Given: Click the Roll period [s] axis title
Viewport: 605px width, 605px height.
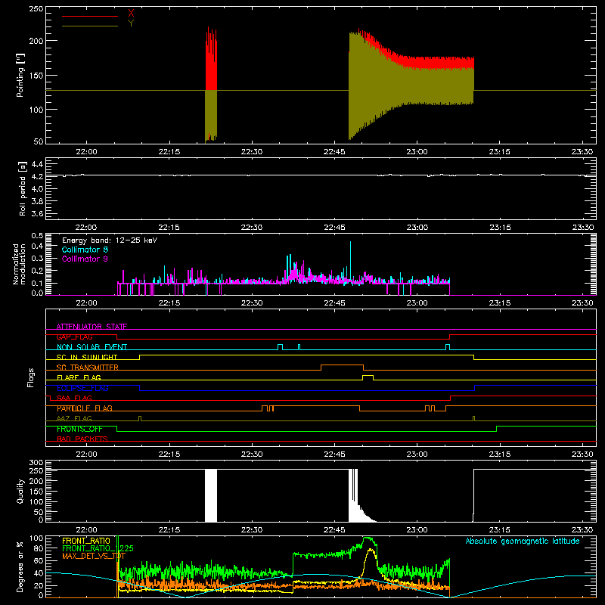Looking at the screenshot, I should (x=23, y=188).
